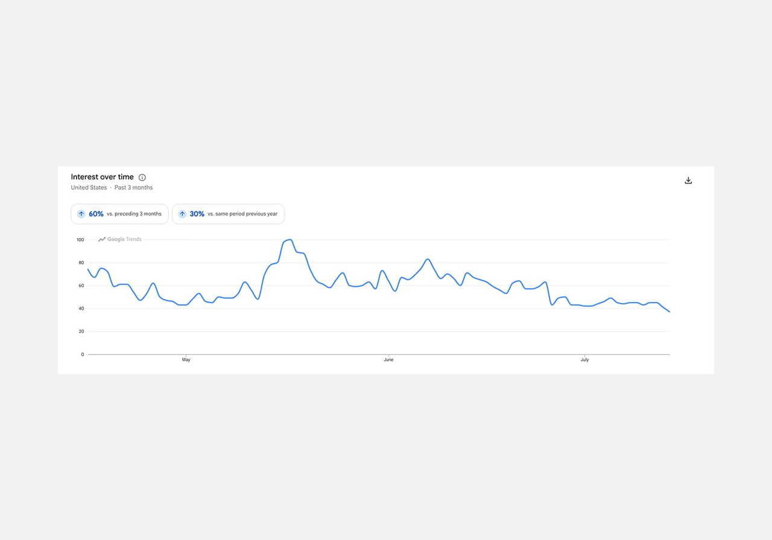The image size is (772, 540).
Task: Click the 60% vs. preceding 3 months chip
Action: 119,214
